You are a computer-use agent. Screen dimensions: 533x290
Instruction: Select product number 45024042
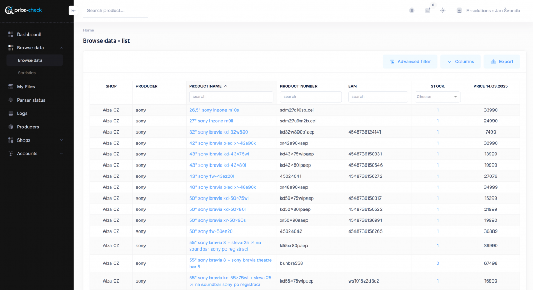(x=291, y=231)
